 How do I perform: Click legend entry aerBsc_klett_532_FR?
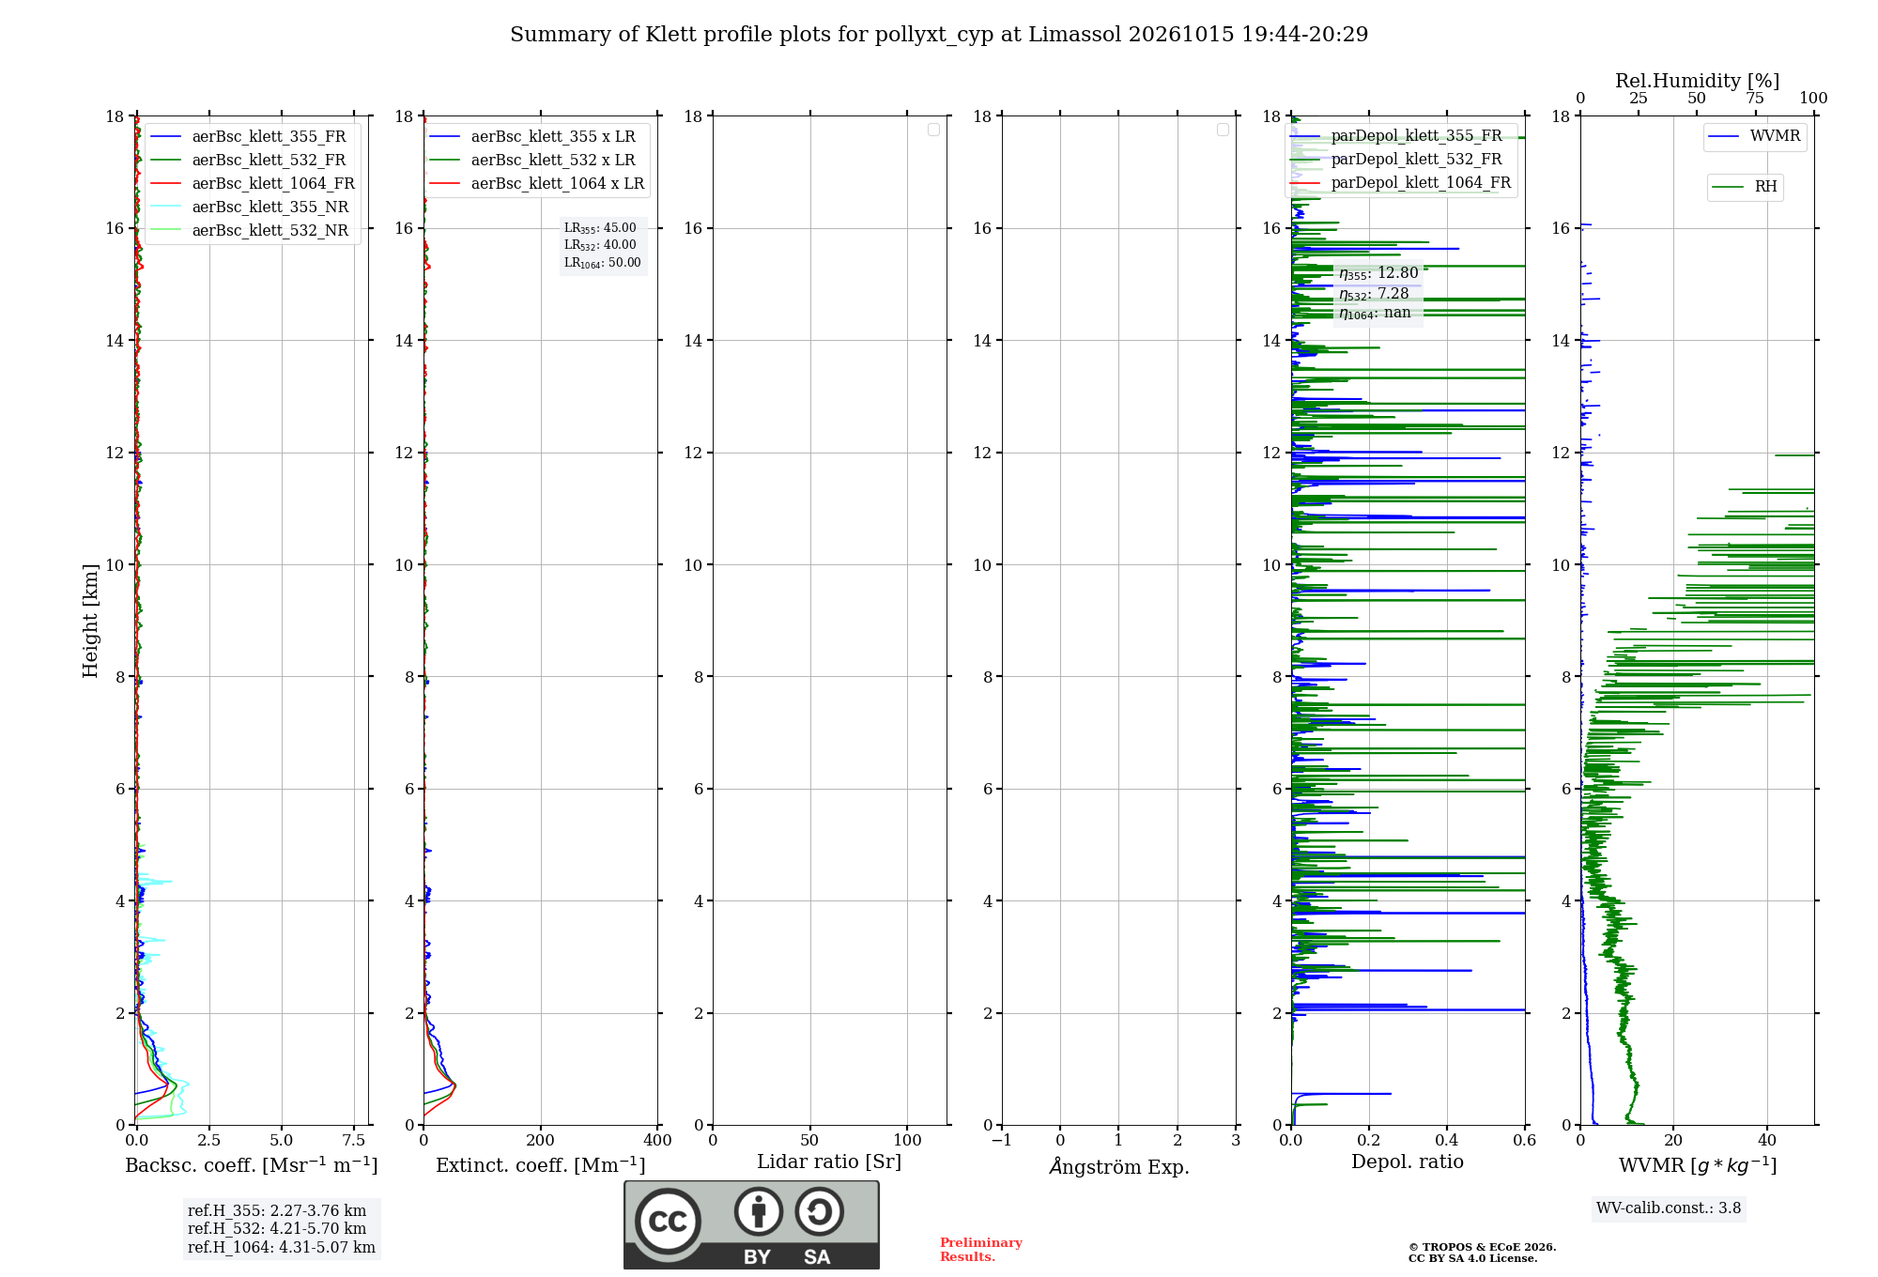[x=249, y=160]
